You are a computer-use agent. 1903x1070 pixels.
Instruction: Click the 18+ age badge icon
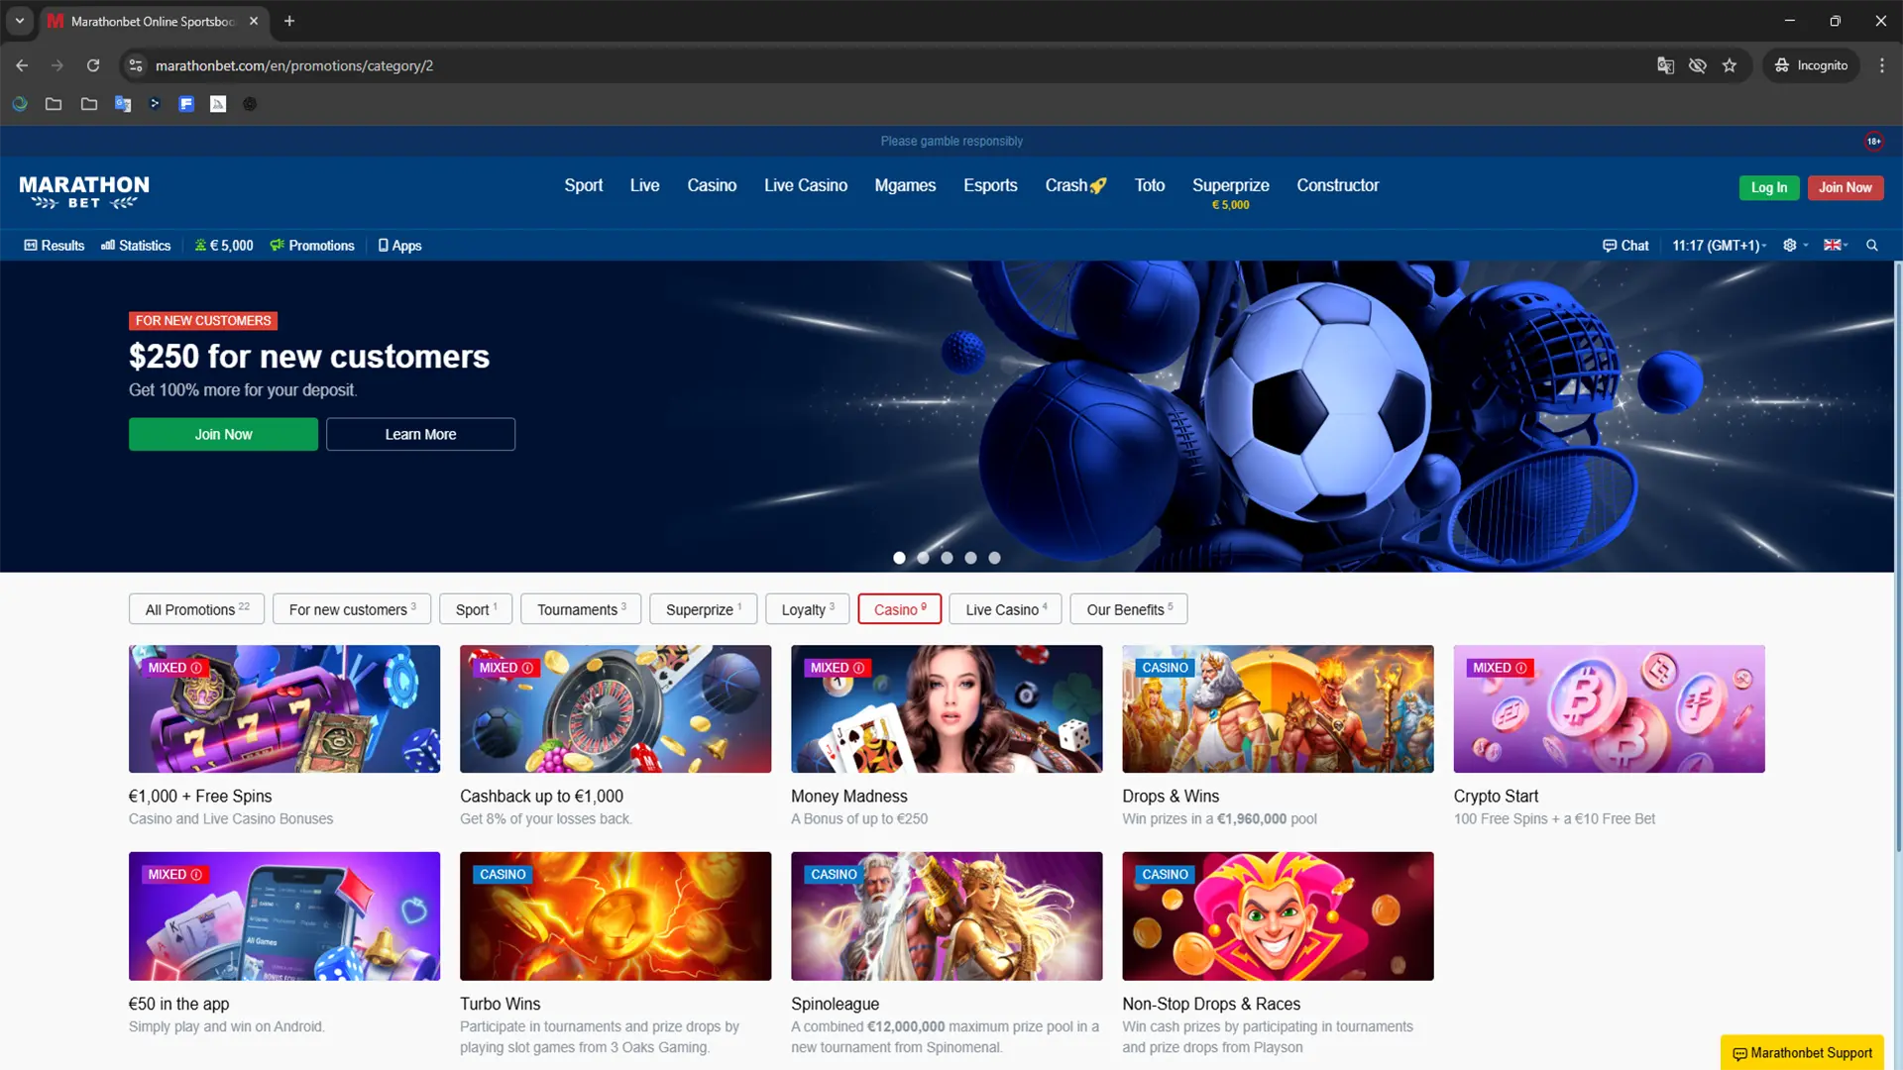pos(1873,141)
